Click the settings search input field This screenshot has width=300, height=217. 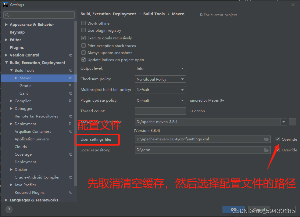point(39,15)
